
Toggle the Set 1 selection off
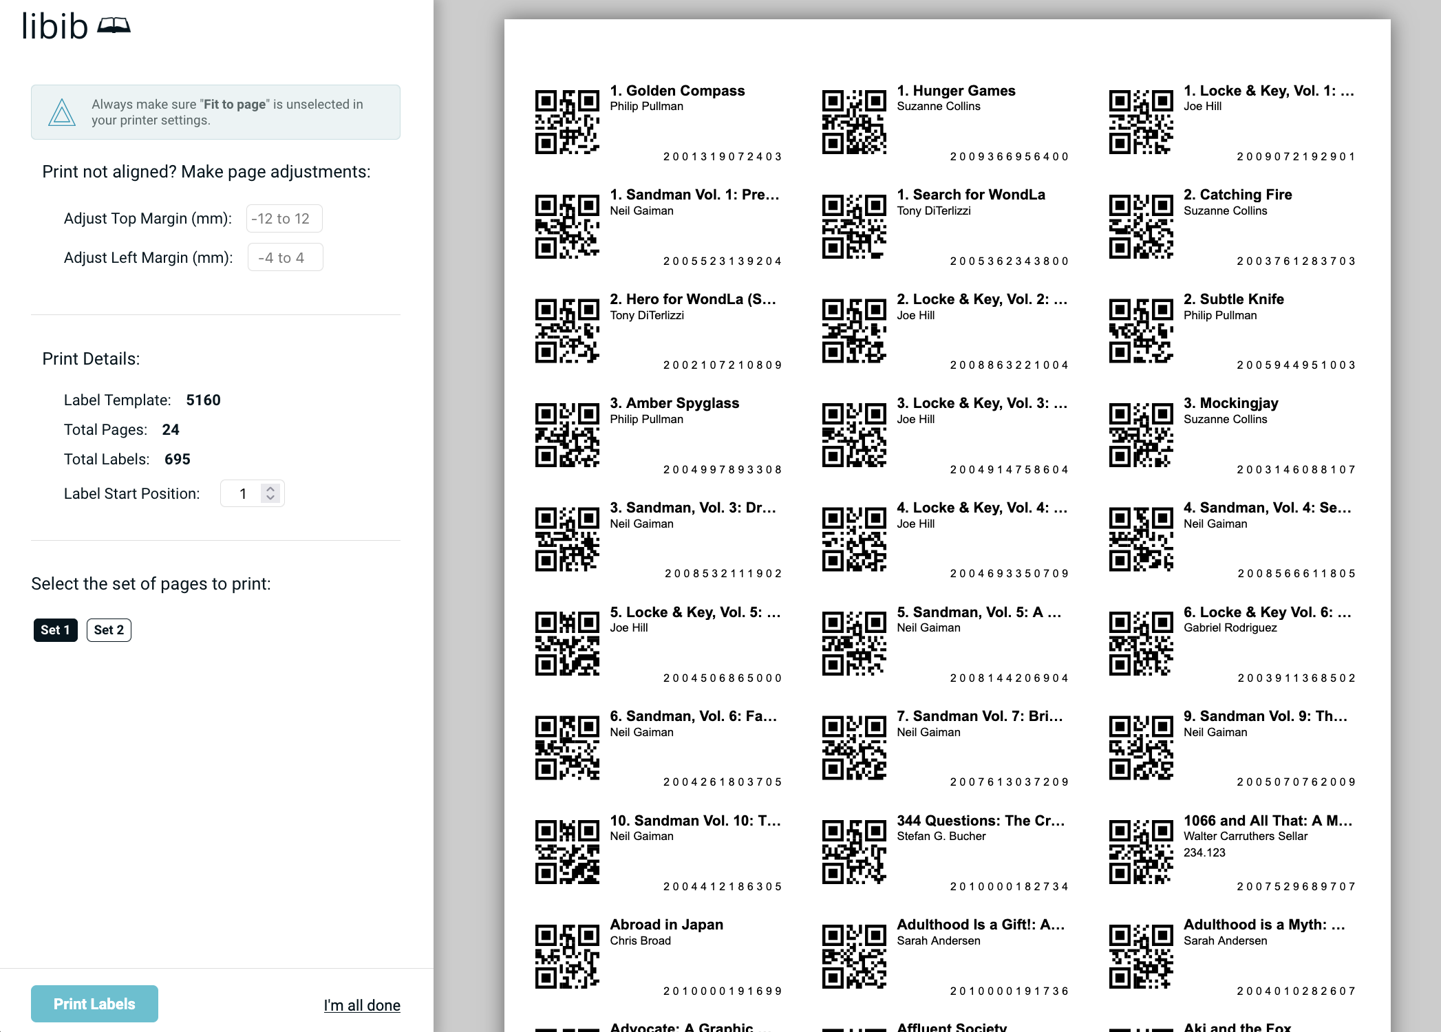click(x=55, y=630)
